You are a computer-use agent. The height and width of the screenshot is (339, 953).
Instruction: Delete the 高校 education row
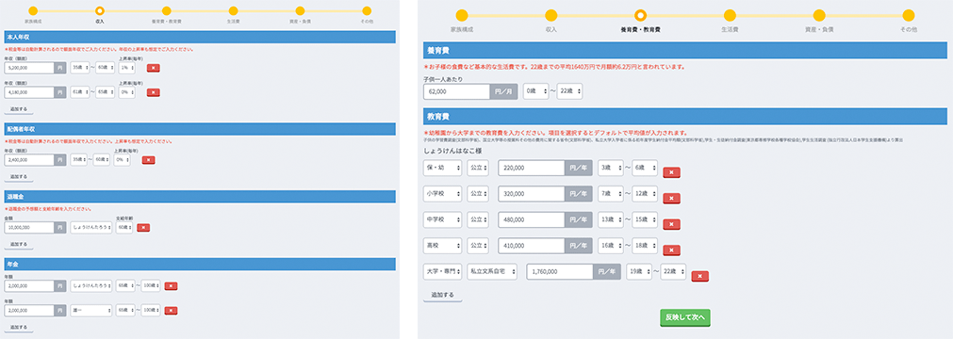(x=671, y=250)
